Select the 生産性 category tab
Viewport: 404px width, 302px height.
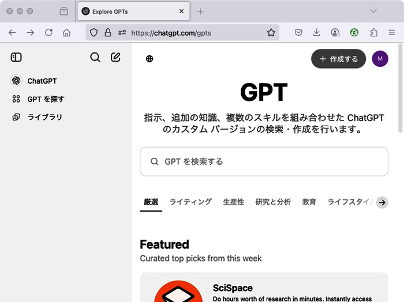click(x=234, y=202)
